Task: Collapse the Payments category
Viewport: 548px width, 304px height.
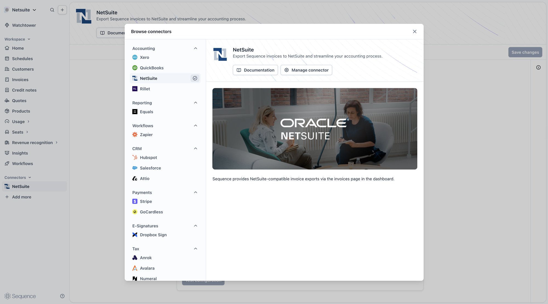Action: (195, 193)
